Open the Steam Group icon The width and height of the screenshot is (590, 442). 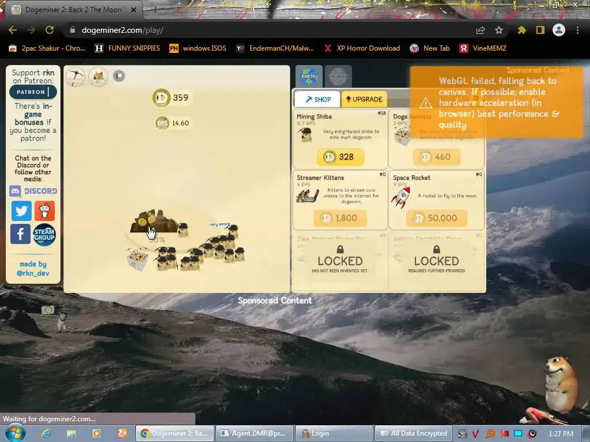(x=44, y=235)
